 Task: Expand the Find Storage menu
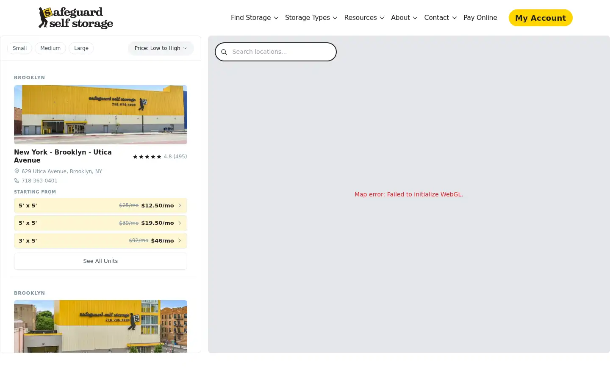(x=255, y=18)
